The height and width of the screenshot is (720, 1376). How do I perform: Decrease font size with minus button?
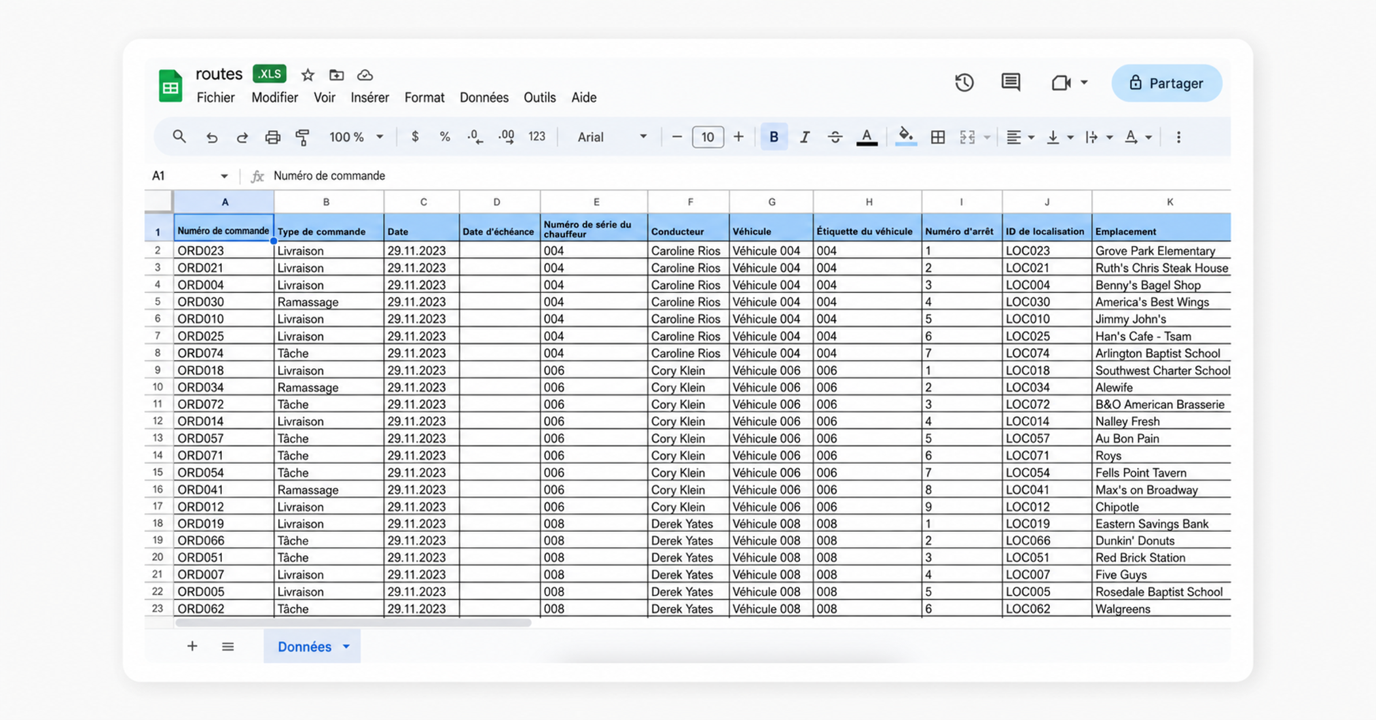click(x=677, y=137)
